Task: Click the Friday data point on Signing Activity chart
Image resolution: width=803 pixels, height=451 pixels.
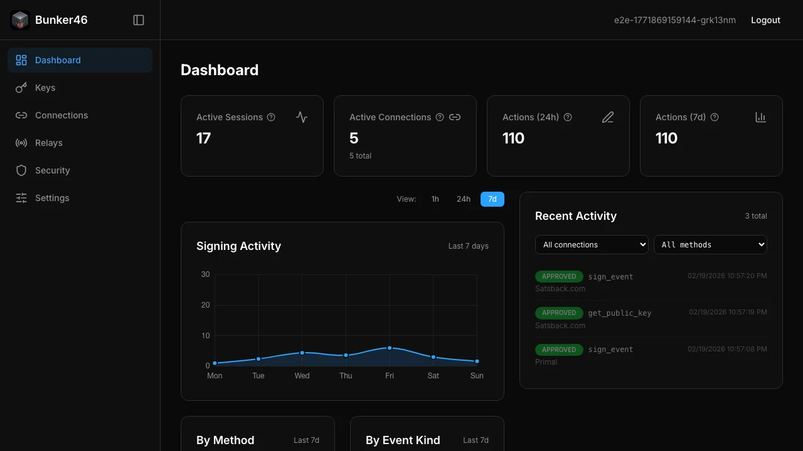Action: click(x=389, y=347)
